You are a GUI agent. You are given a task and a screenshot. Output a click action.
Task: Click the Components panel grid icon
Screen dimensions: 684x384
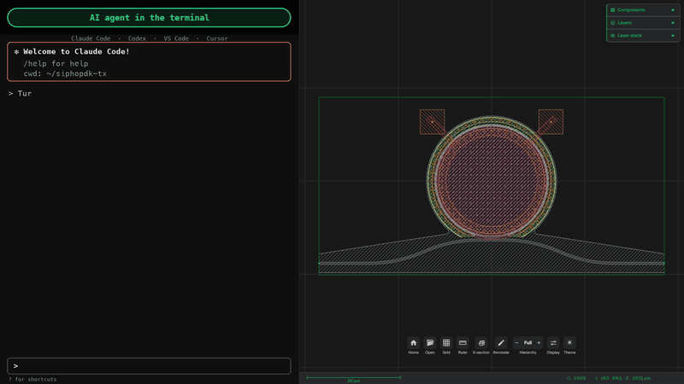(612, 10)
